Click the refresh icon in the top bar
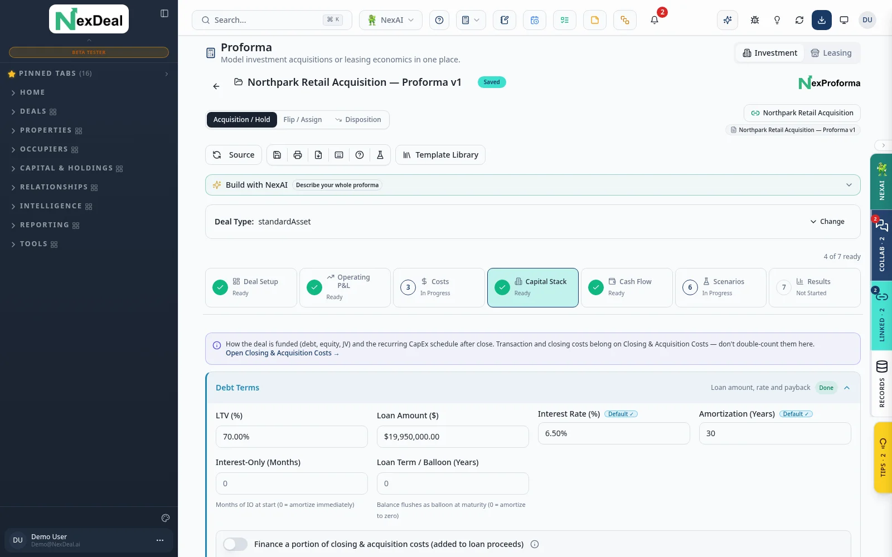 [799, 20]
